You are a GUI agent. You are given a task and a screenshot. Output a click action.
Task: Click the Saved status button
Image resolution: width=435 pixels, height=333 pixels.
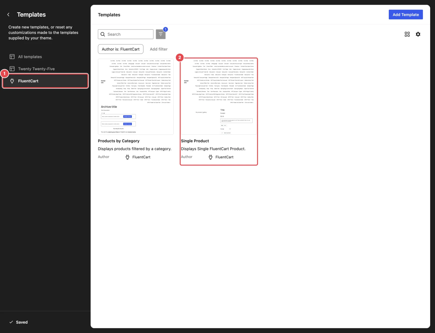(x=18, y=322)
